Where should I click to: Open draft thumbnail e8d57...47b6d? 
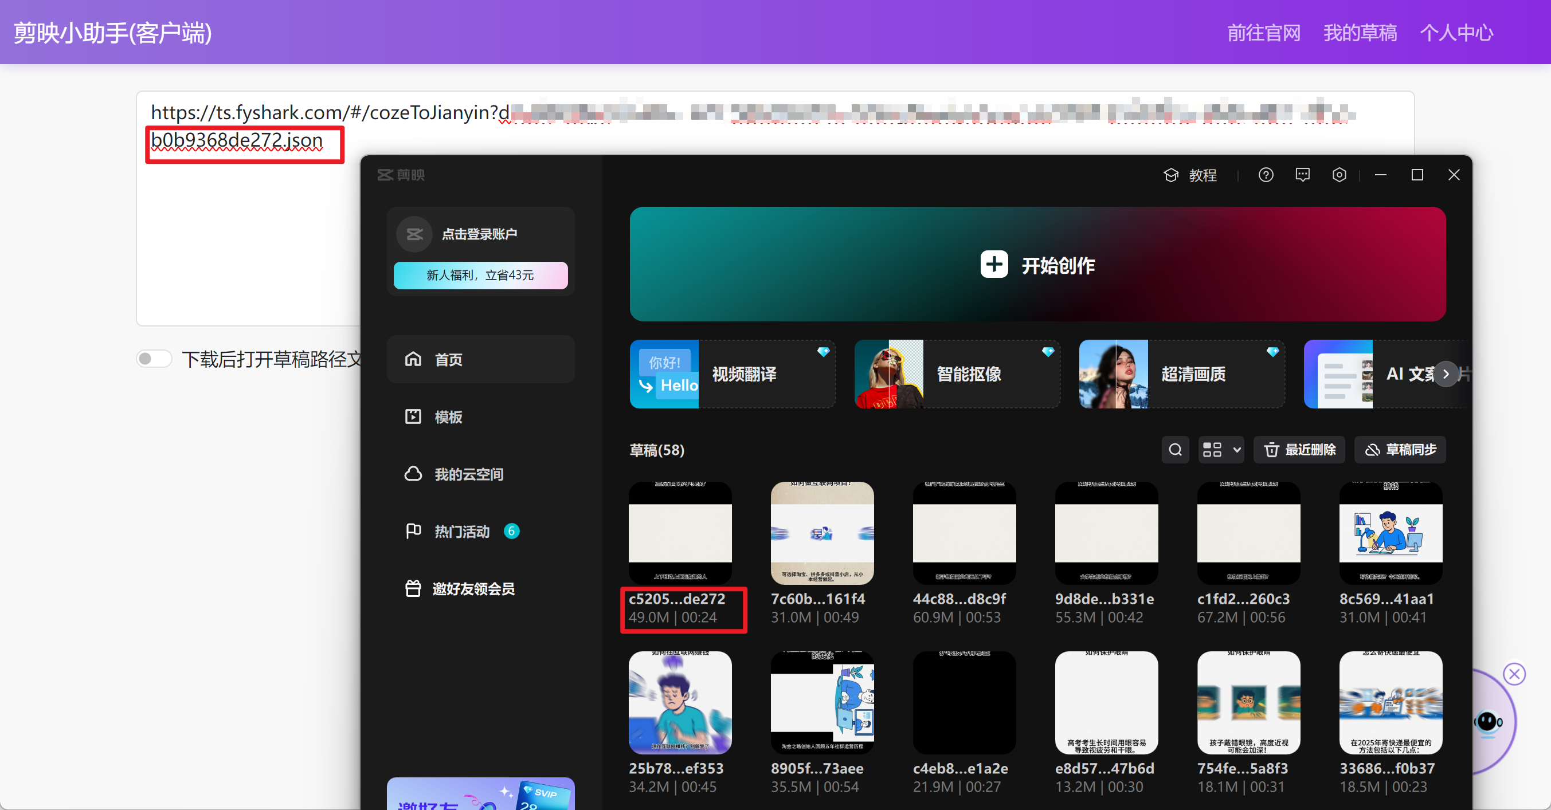click(x=1107, y=703)
